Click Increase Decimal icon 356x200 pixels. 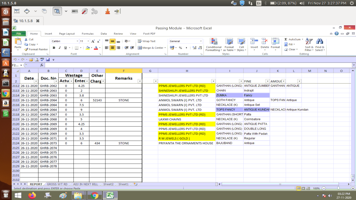194,48
